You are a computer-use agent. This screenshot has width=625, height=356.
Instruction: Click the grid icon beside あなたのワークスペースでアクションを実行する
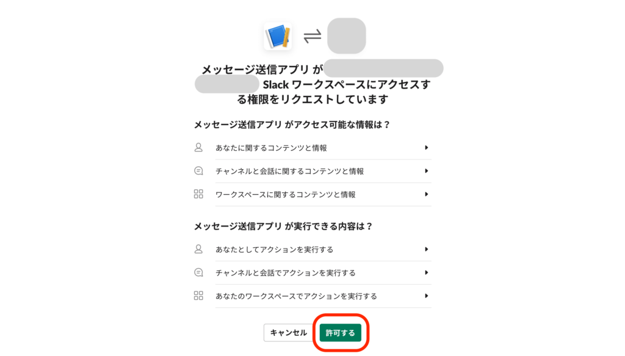(197, 296)
